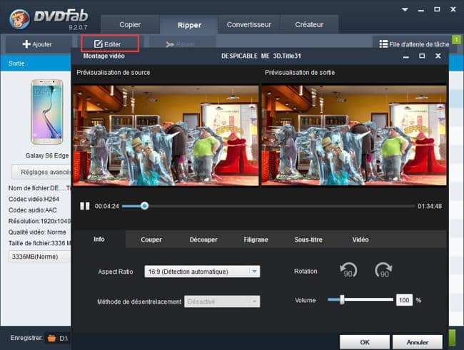Pause the video preview playback
This screenshot has height=350, width=464.
(85, 206)
